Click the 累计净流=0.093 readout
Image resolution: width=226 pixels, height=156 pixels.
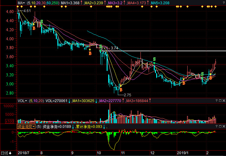point(89,127)
